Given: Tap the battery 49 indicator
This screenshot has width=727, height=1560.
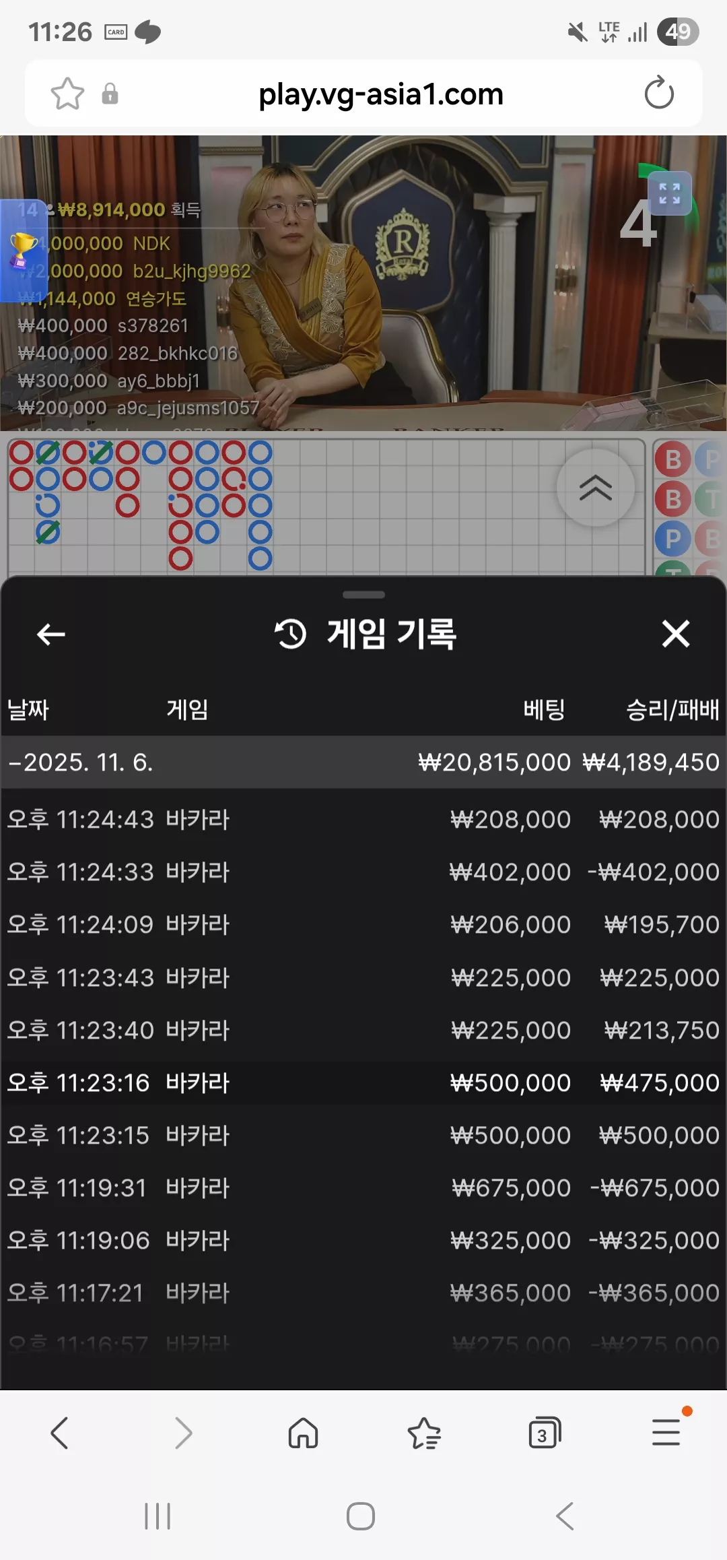Looking at the screenshot, I should click(x=678, y=31).
